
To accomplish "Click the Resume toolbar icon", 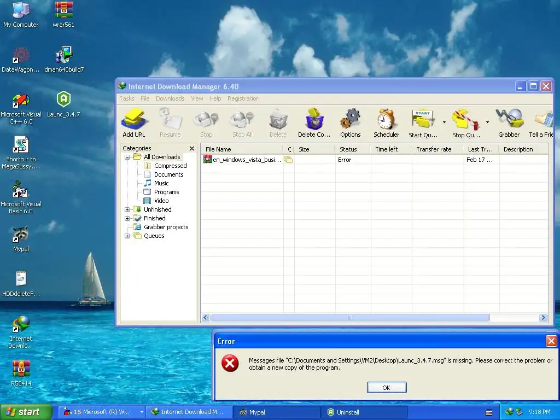I will (170, 123).
